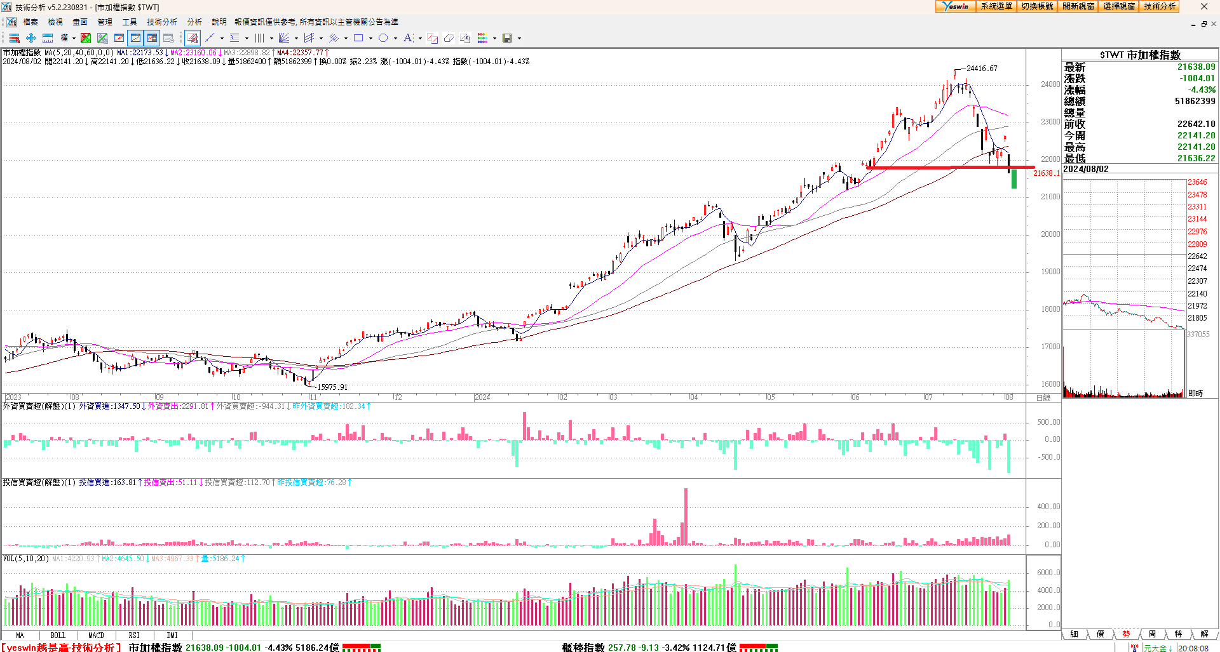Screen dimensions: 1220x652
Task: Click the chart snapshot icon
Action: (465, 38)
